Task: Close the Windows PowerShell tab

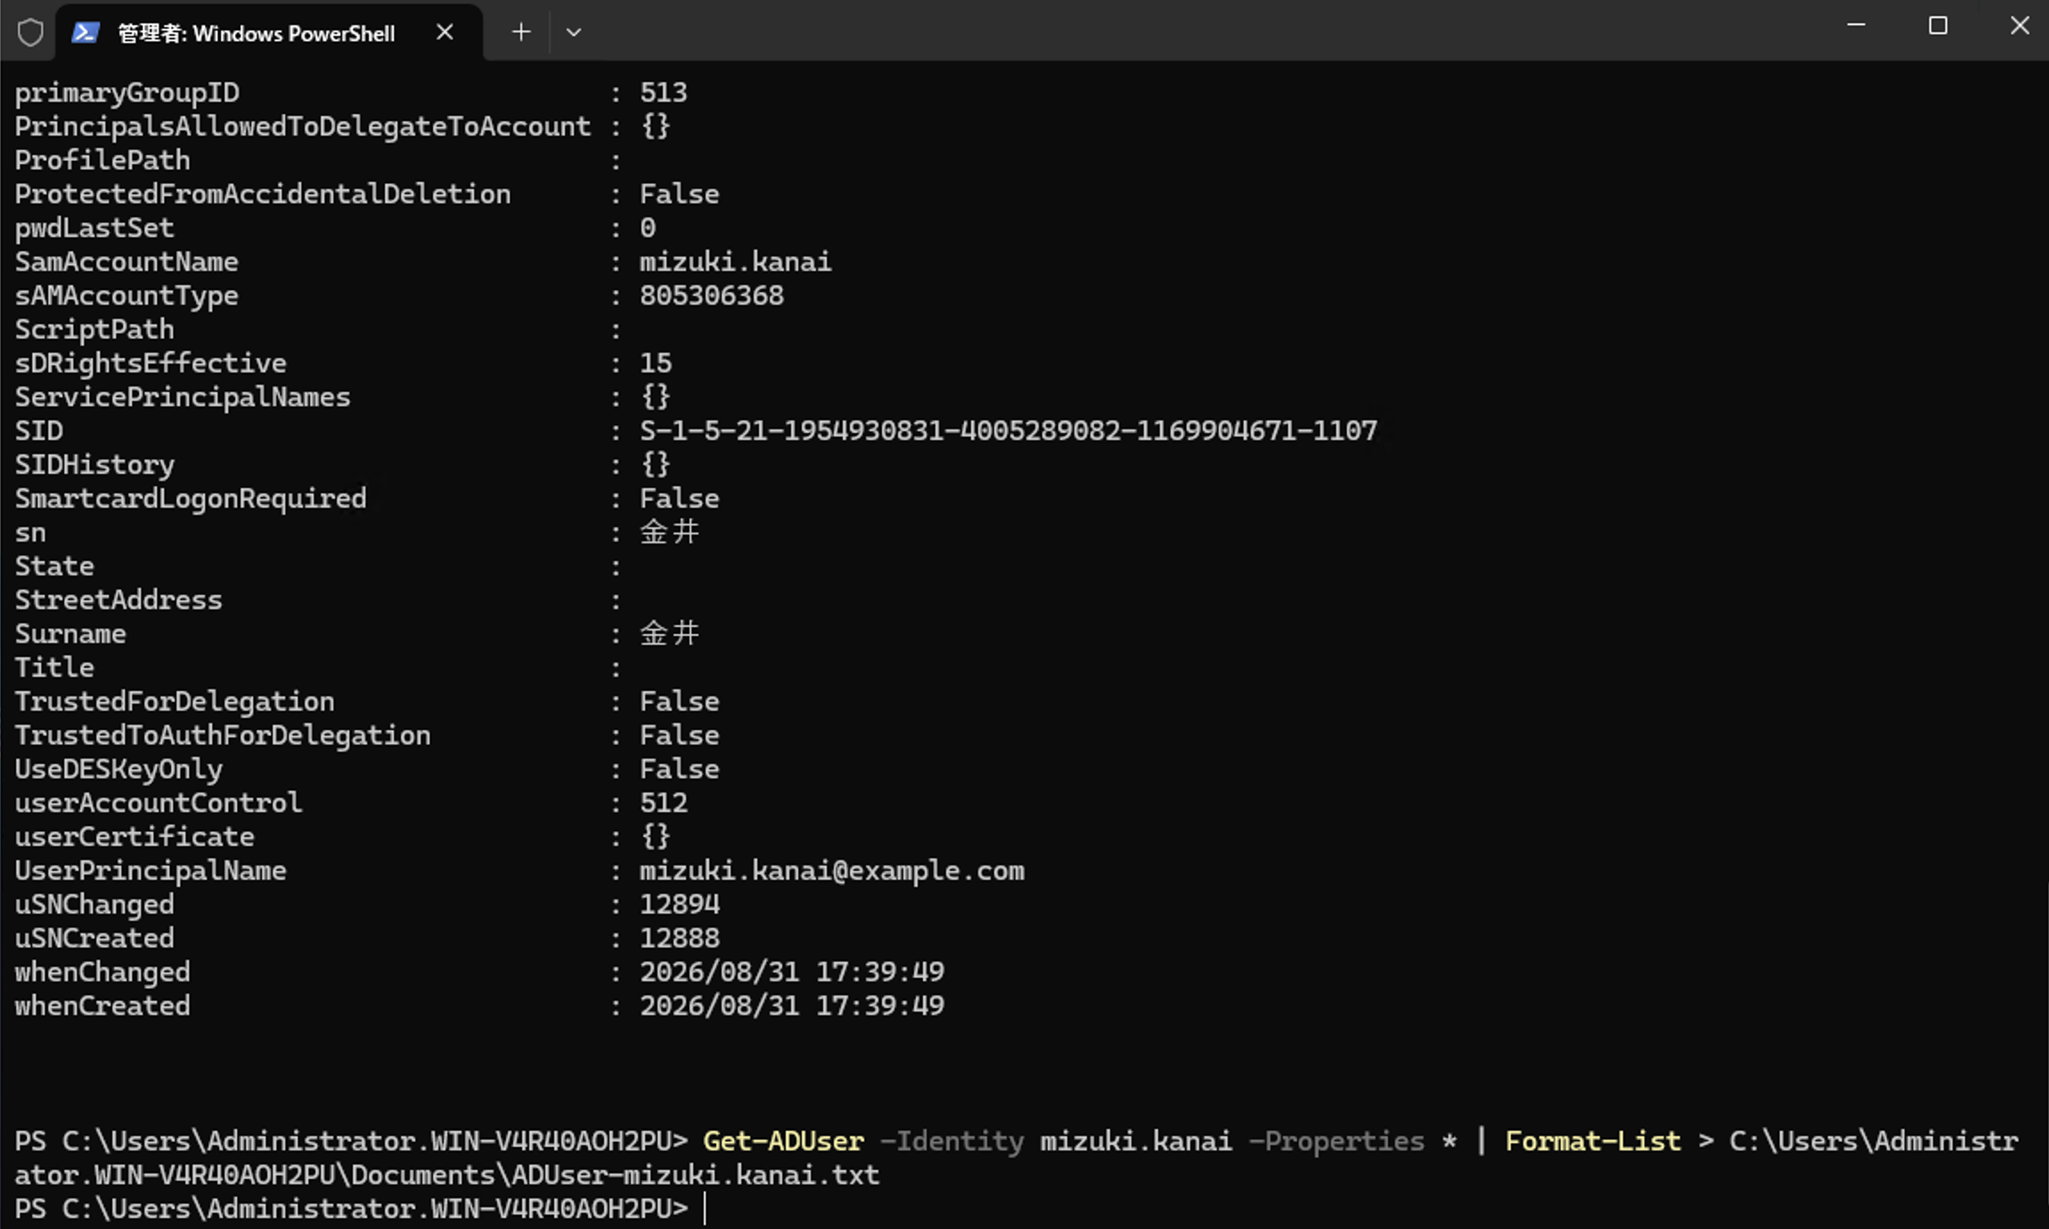Action: point(445,32)
